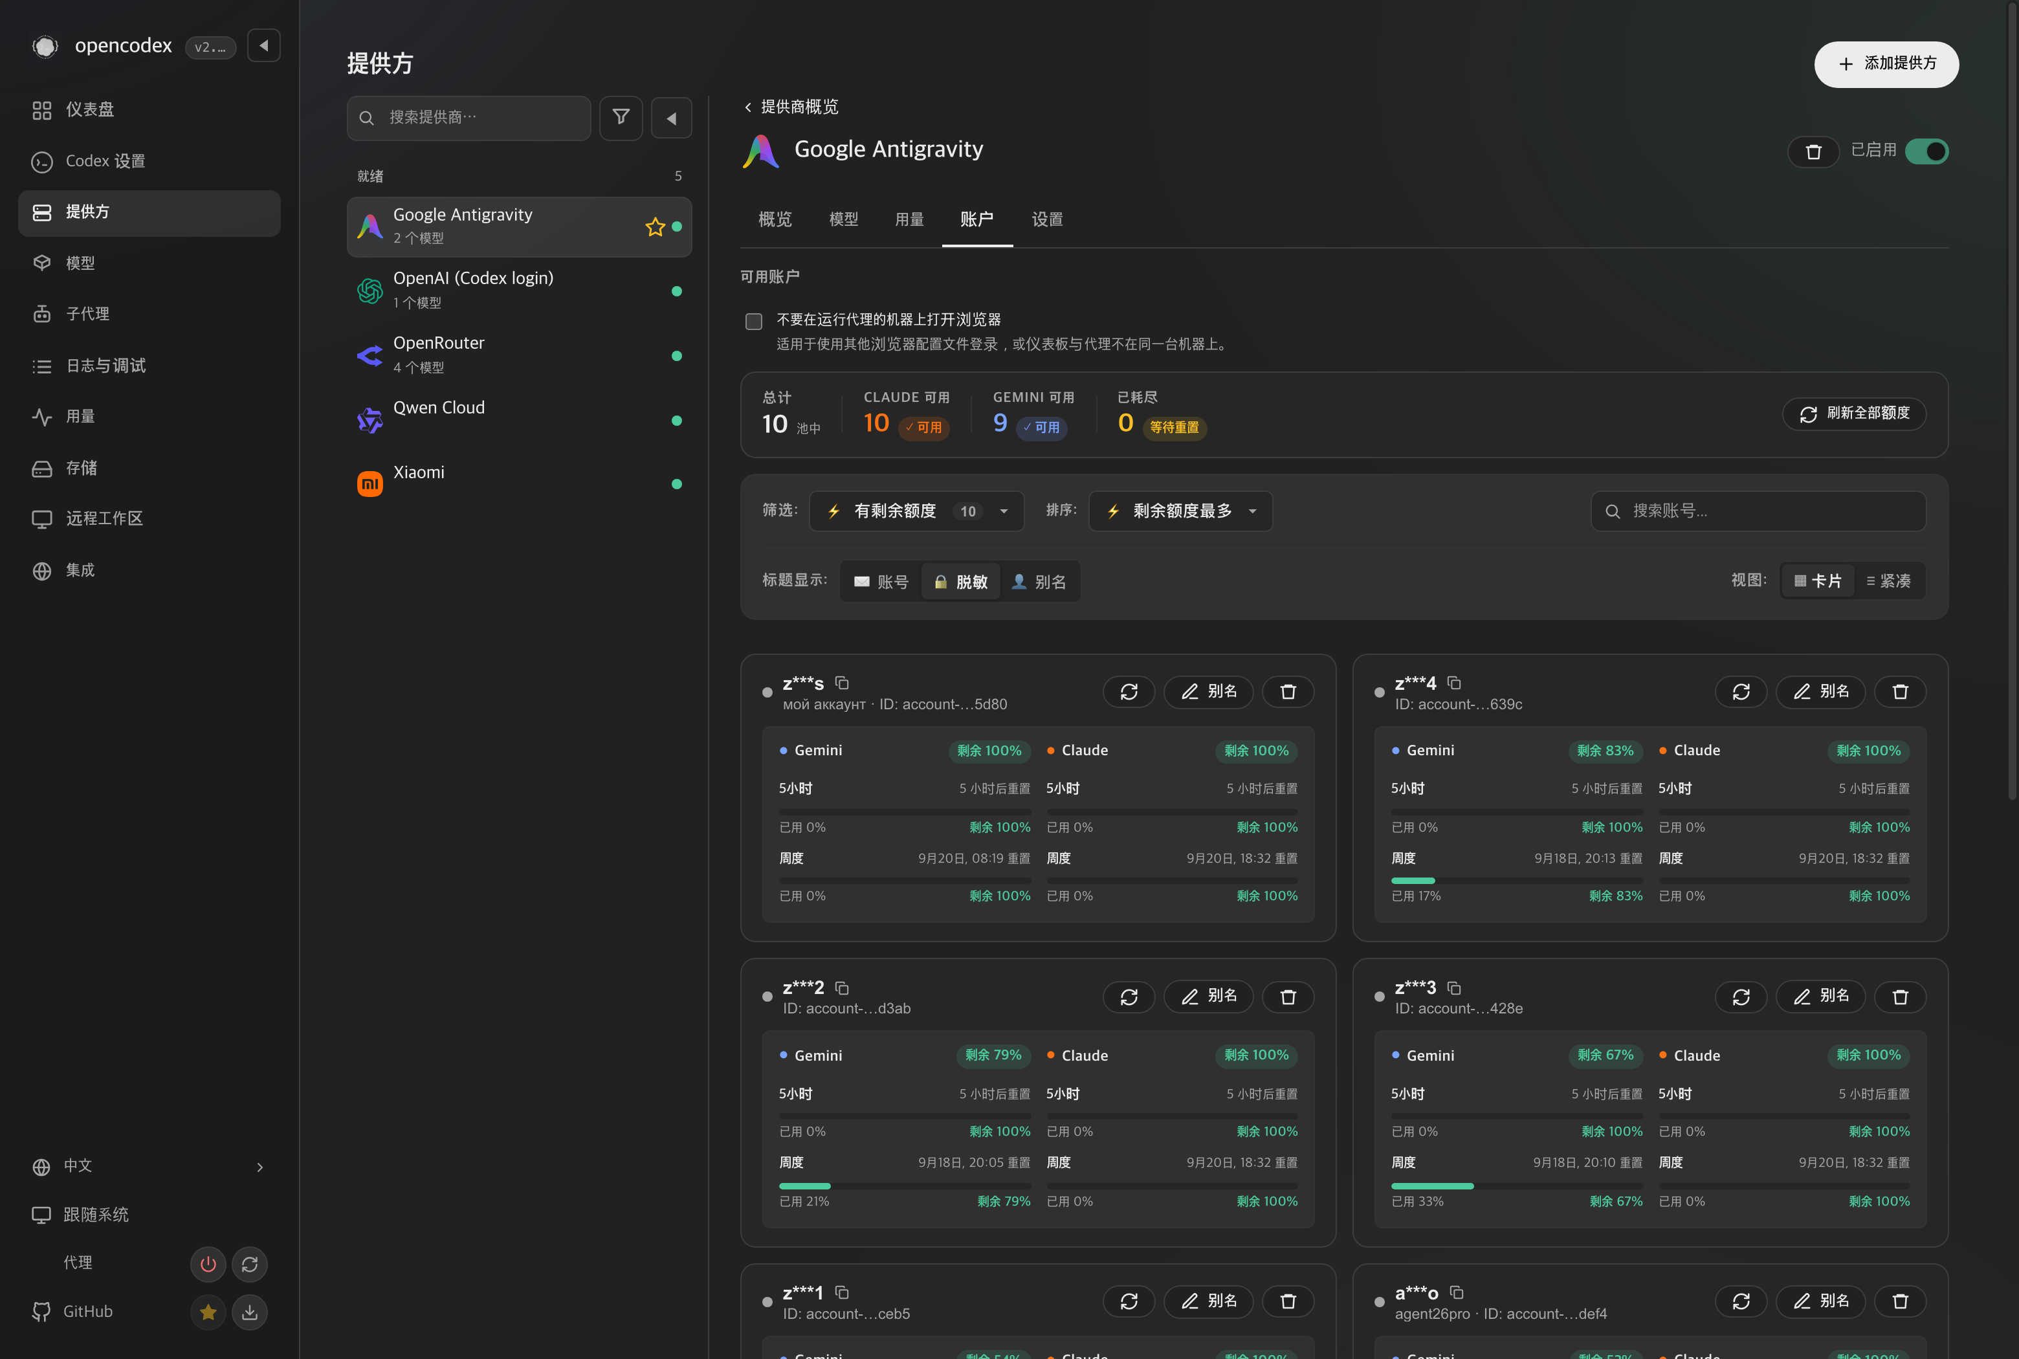Star the project on GitHub icon
This screenshot has height=1359, width=2019.
pyautogui.click(x=208, y=1312)
